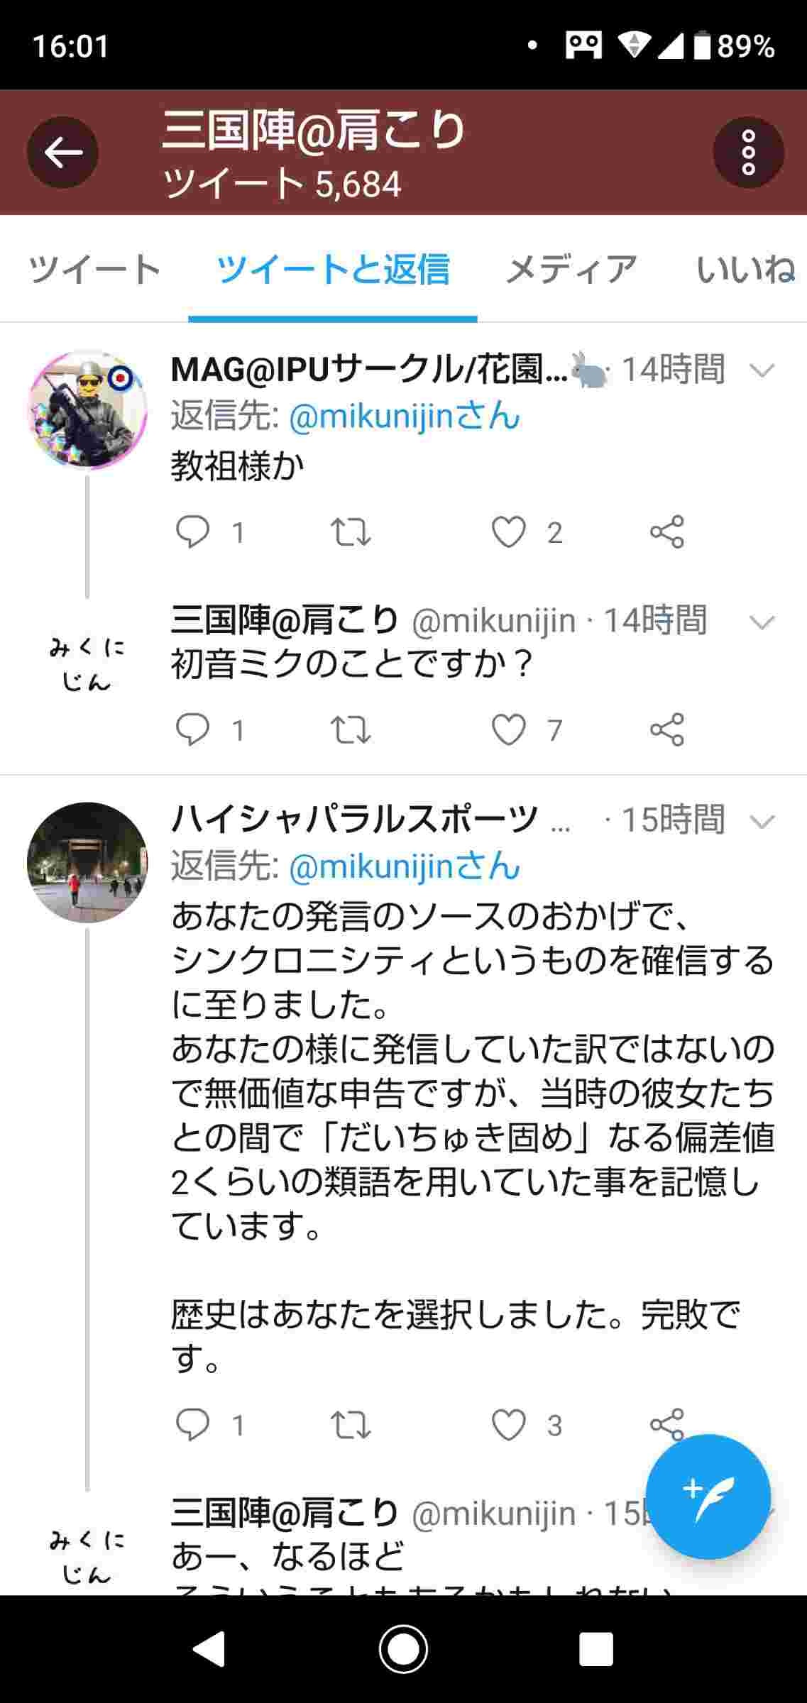Reply to MAG@IPU's 教祖様か tweet
This screenshot has height=1703, width=807.
[x=192, y=532]
